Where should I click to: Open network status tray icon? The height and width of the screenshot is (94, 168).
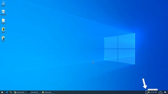[x=151, y=92]
